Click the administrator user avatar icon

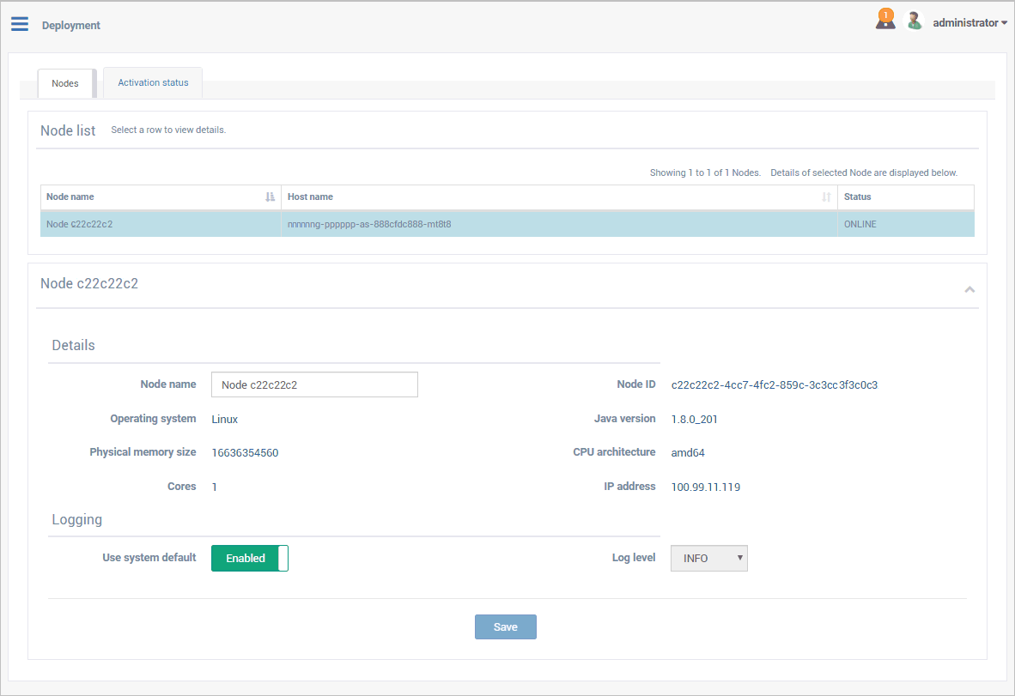[x=915, y=21]
